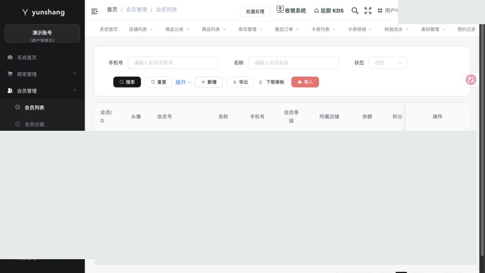Click the 批量处理 batch process button
This screenshot has width=485, height=273.
[255, 12]
